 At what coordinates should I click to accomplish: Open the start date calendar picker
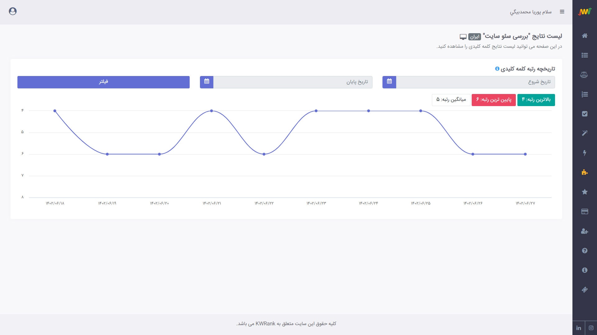coord(389,82)
